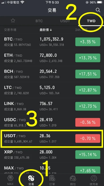The height and width of the screenshot is (186, 104).
Task: Click the -0.70 % USDT change badge
Action: 88,139
